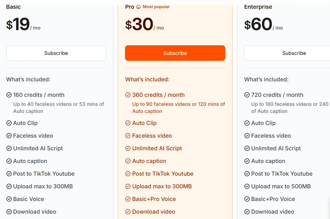330x219 pixels.
Task: Subscribe to the Basic $19 plan
Action: click(56, 53)
